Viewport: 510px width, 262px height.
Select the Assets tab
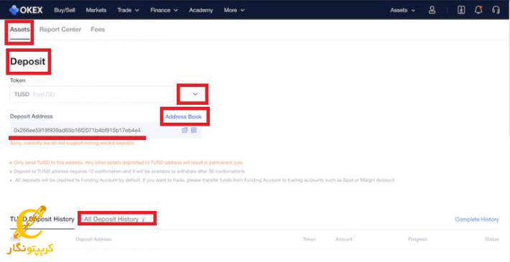coord(20,29)
